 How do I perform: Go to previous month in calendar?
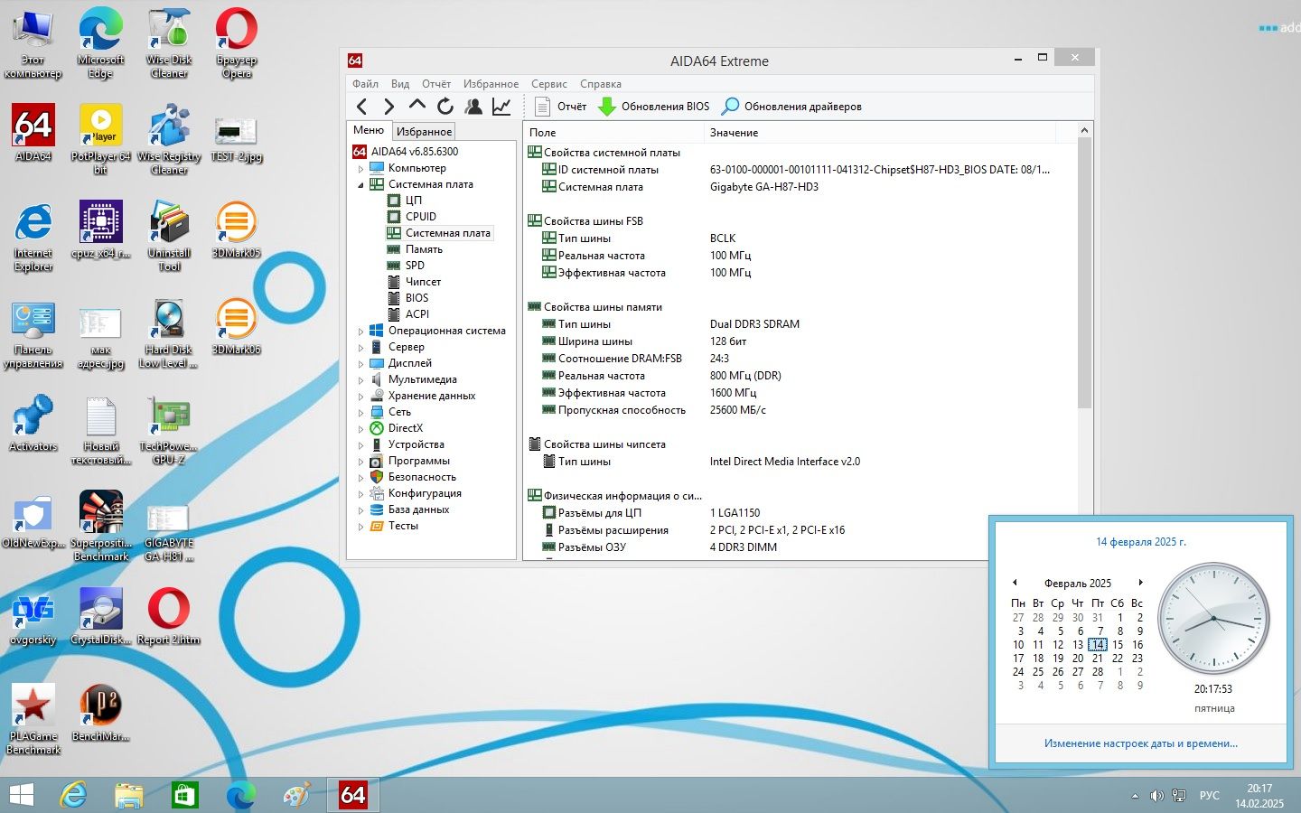[1015, 583]
